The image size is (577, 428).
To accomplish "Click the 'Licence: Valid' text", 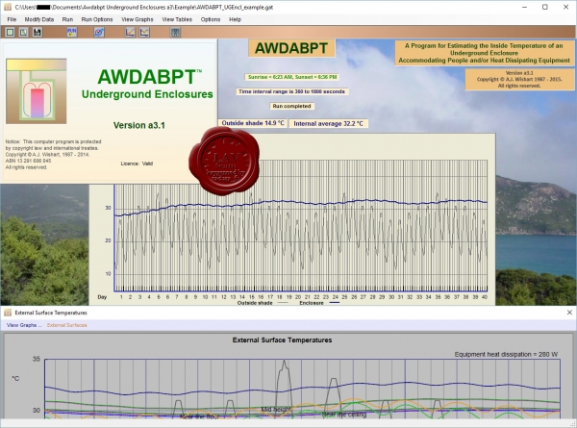I will pos(137,164).
